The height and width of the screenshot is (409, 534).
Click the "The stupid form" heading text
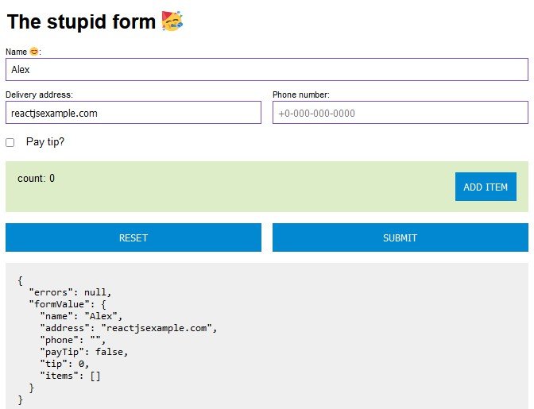[x=81, y=21]
